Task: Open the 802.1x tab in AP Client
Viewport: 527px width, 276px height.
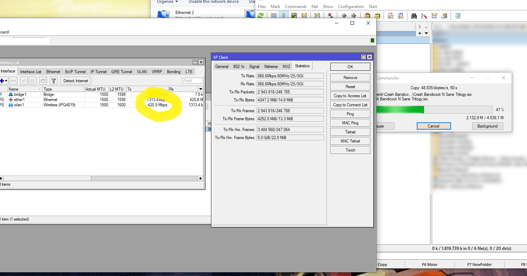Action: click(239, 66)
